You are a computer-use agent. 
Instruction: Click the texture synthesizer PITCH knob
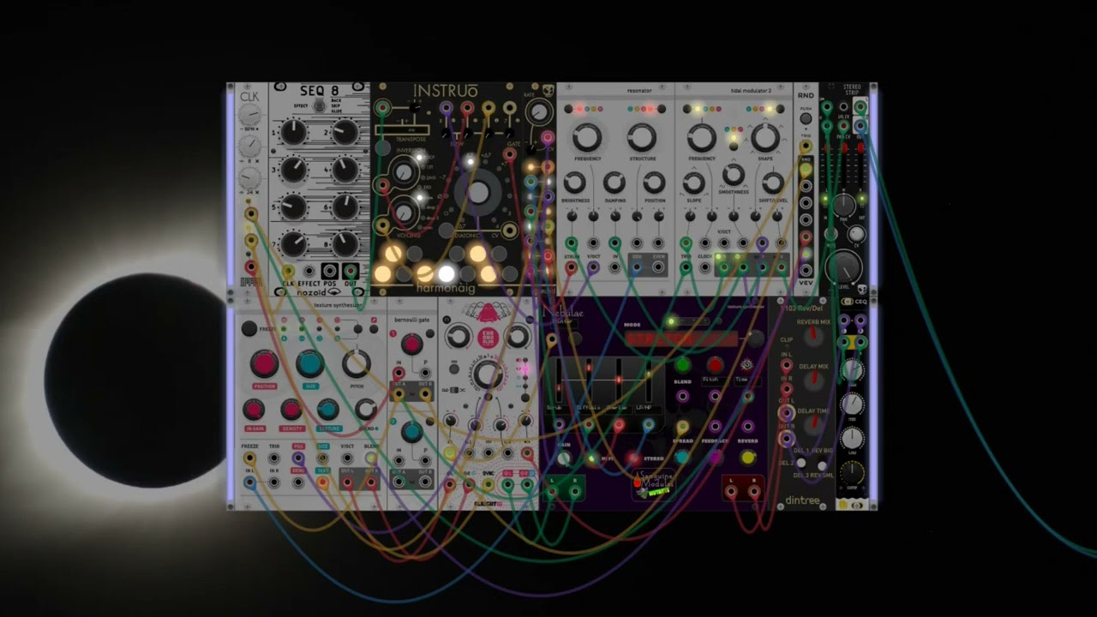357,364
